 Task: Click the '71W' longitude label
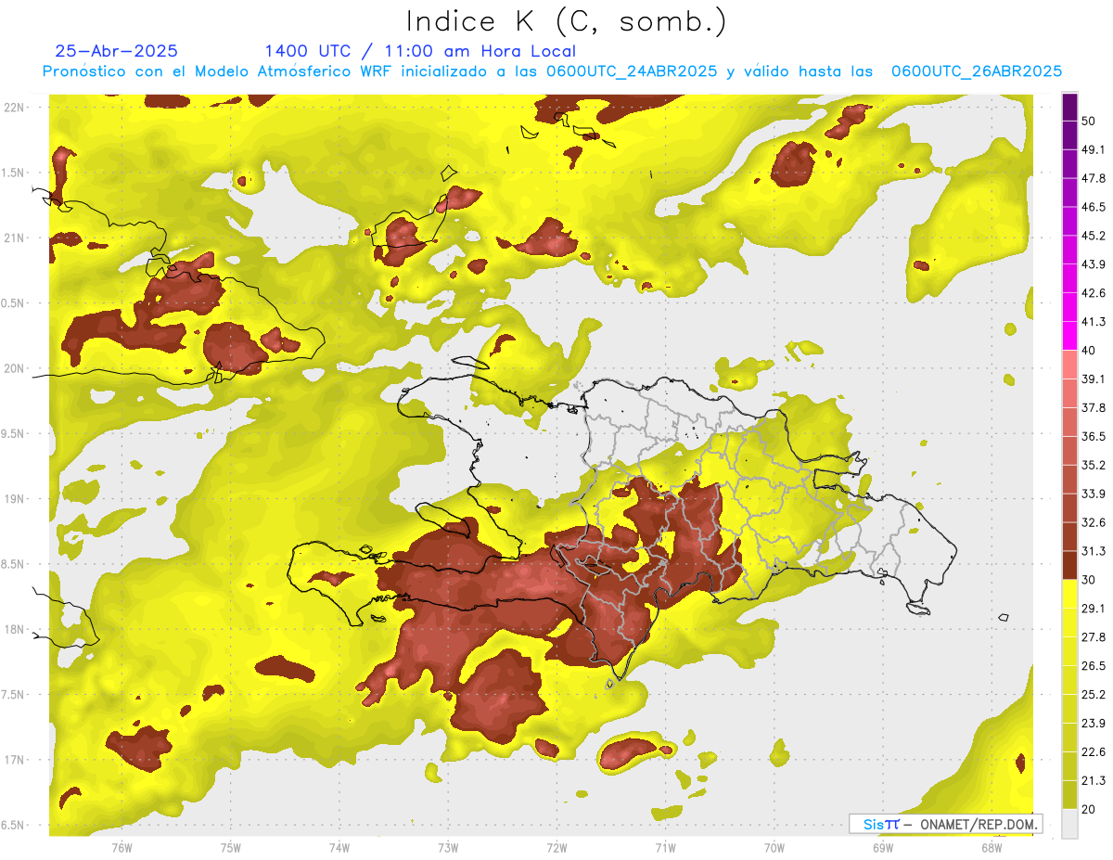(x=665, y=847)
